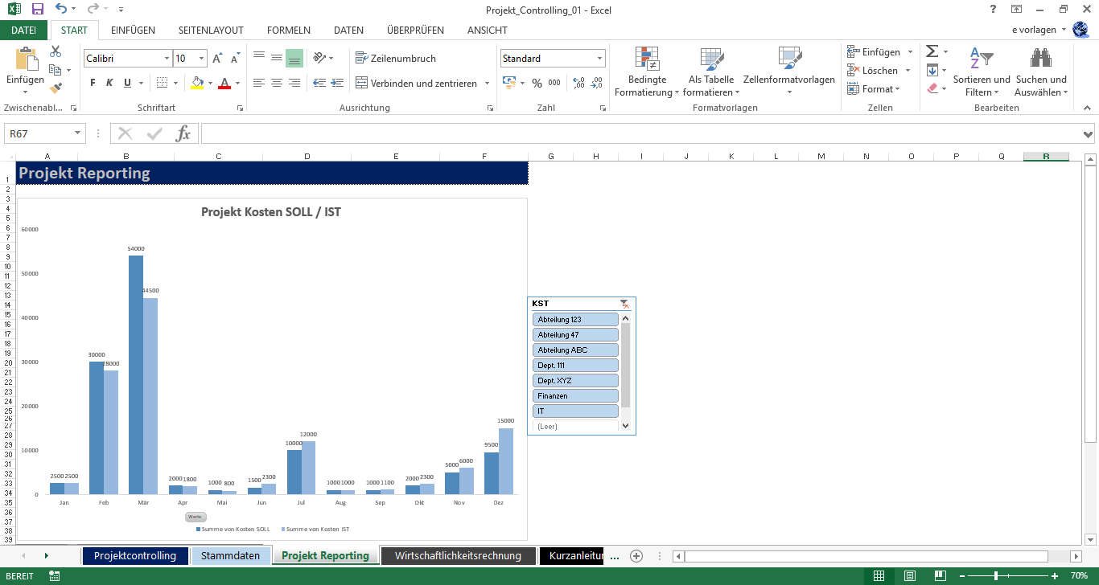Click the name box showing R67
Image resolution: width=1099 pixels, height=585 pixels.
(39, 133)
